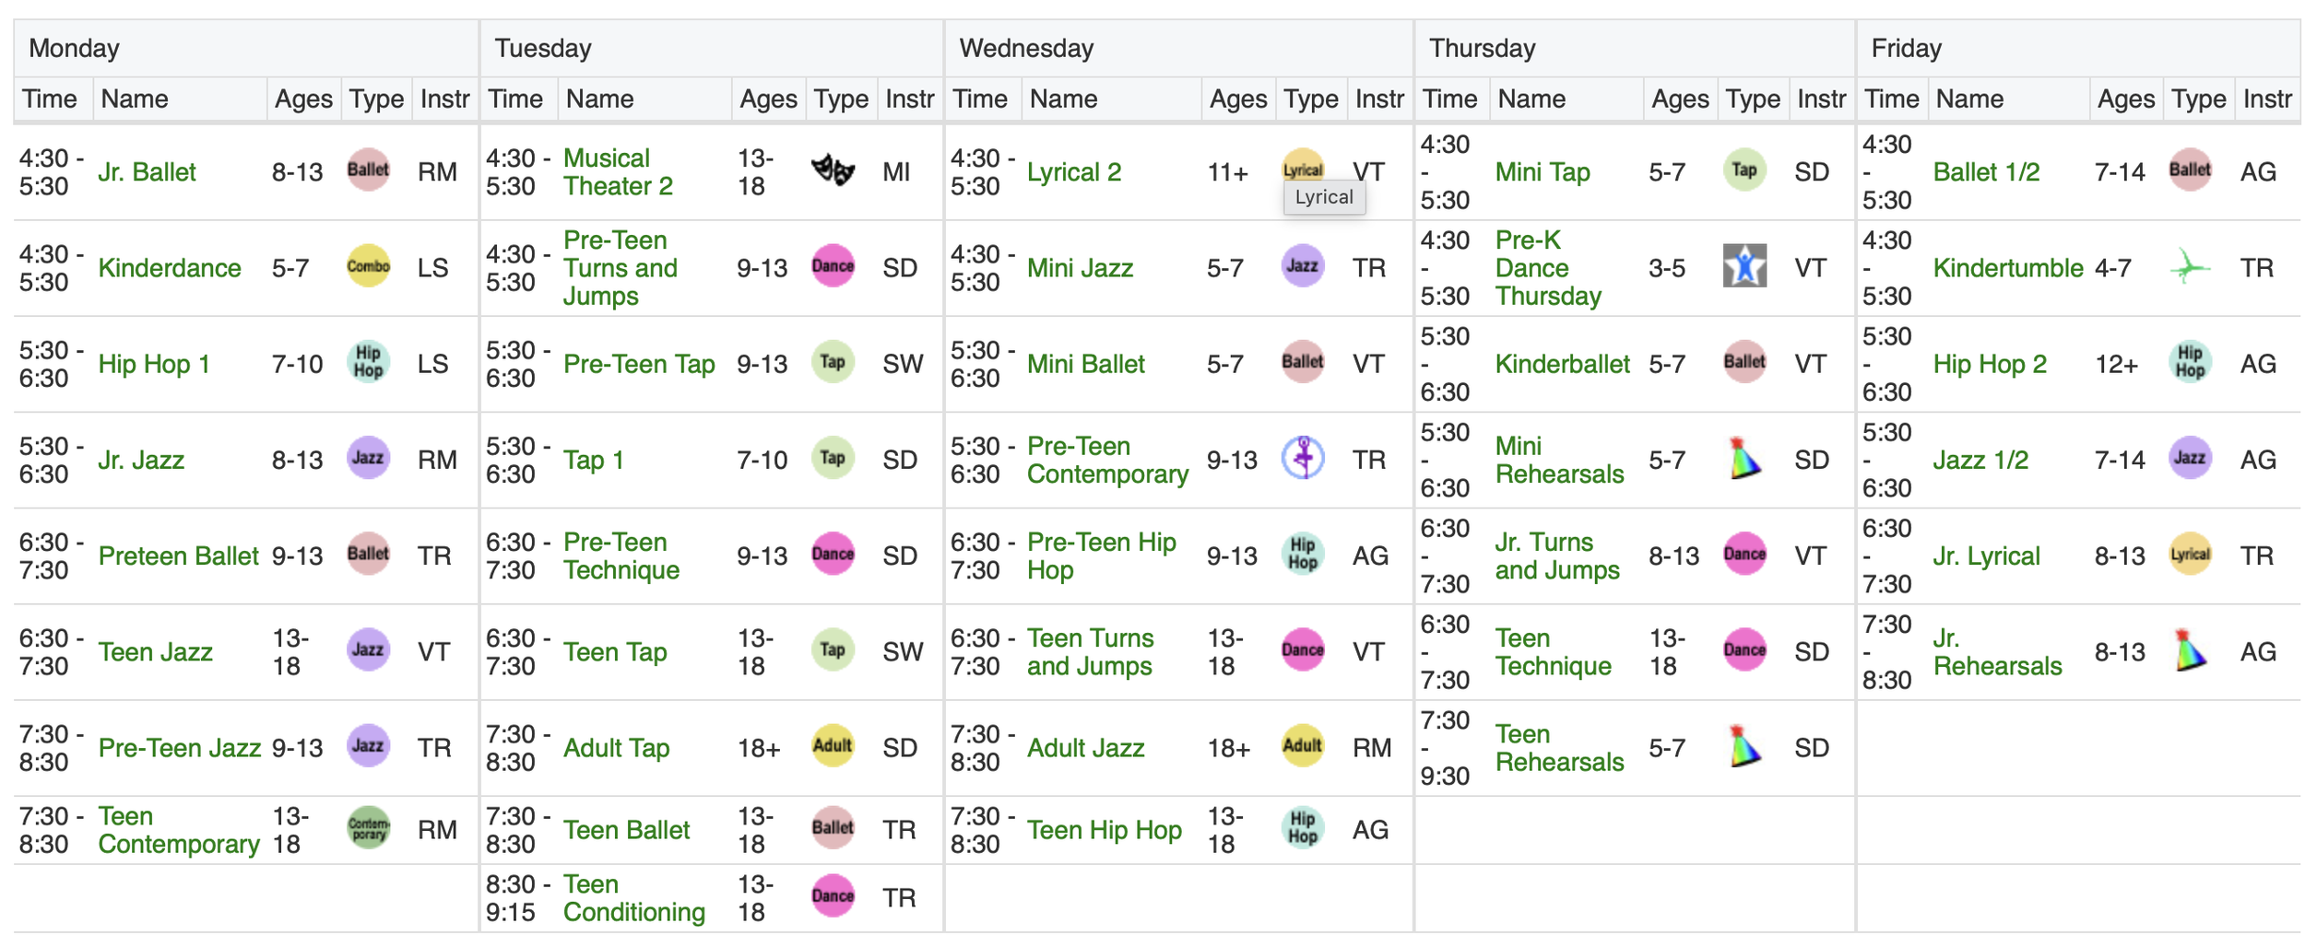Click the Lyrical badge for Jr. Lyrical

(2190, 554)
